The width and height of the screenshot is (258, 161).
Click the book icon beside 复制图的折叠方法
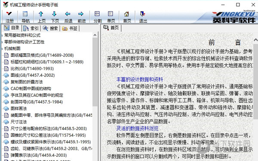click(x=6, y=82)
